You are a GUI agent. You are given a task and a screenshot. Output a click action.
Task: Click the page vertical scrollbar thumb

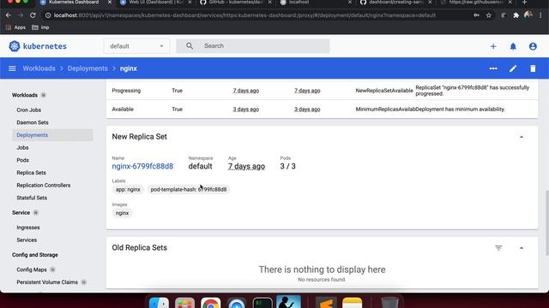coord(546,222)
